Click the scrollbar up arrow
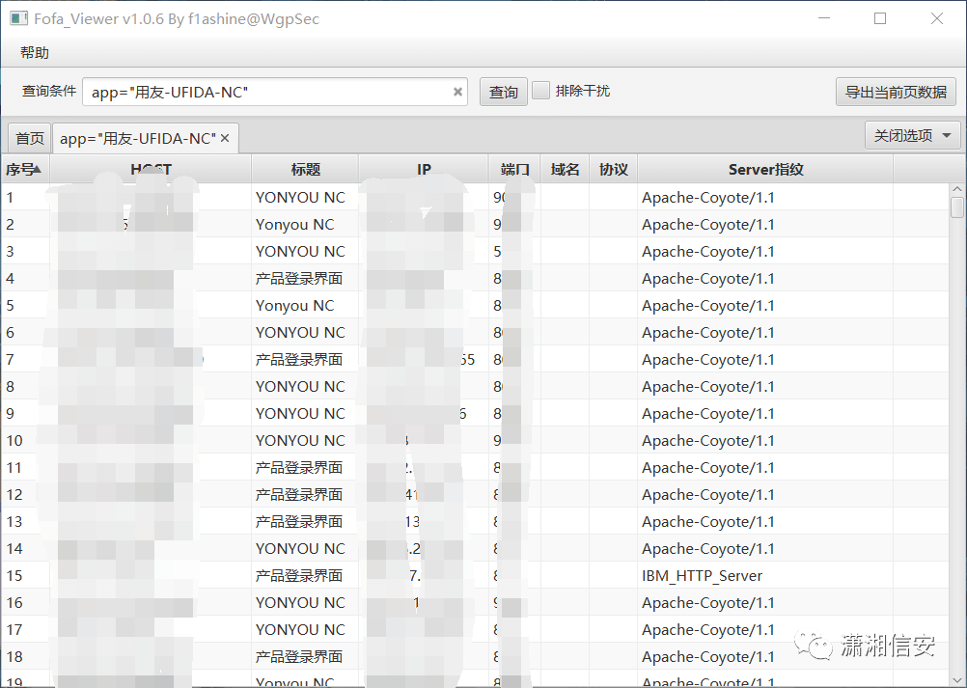 [x=957, y=189]
